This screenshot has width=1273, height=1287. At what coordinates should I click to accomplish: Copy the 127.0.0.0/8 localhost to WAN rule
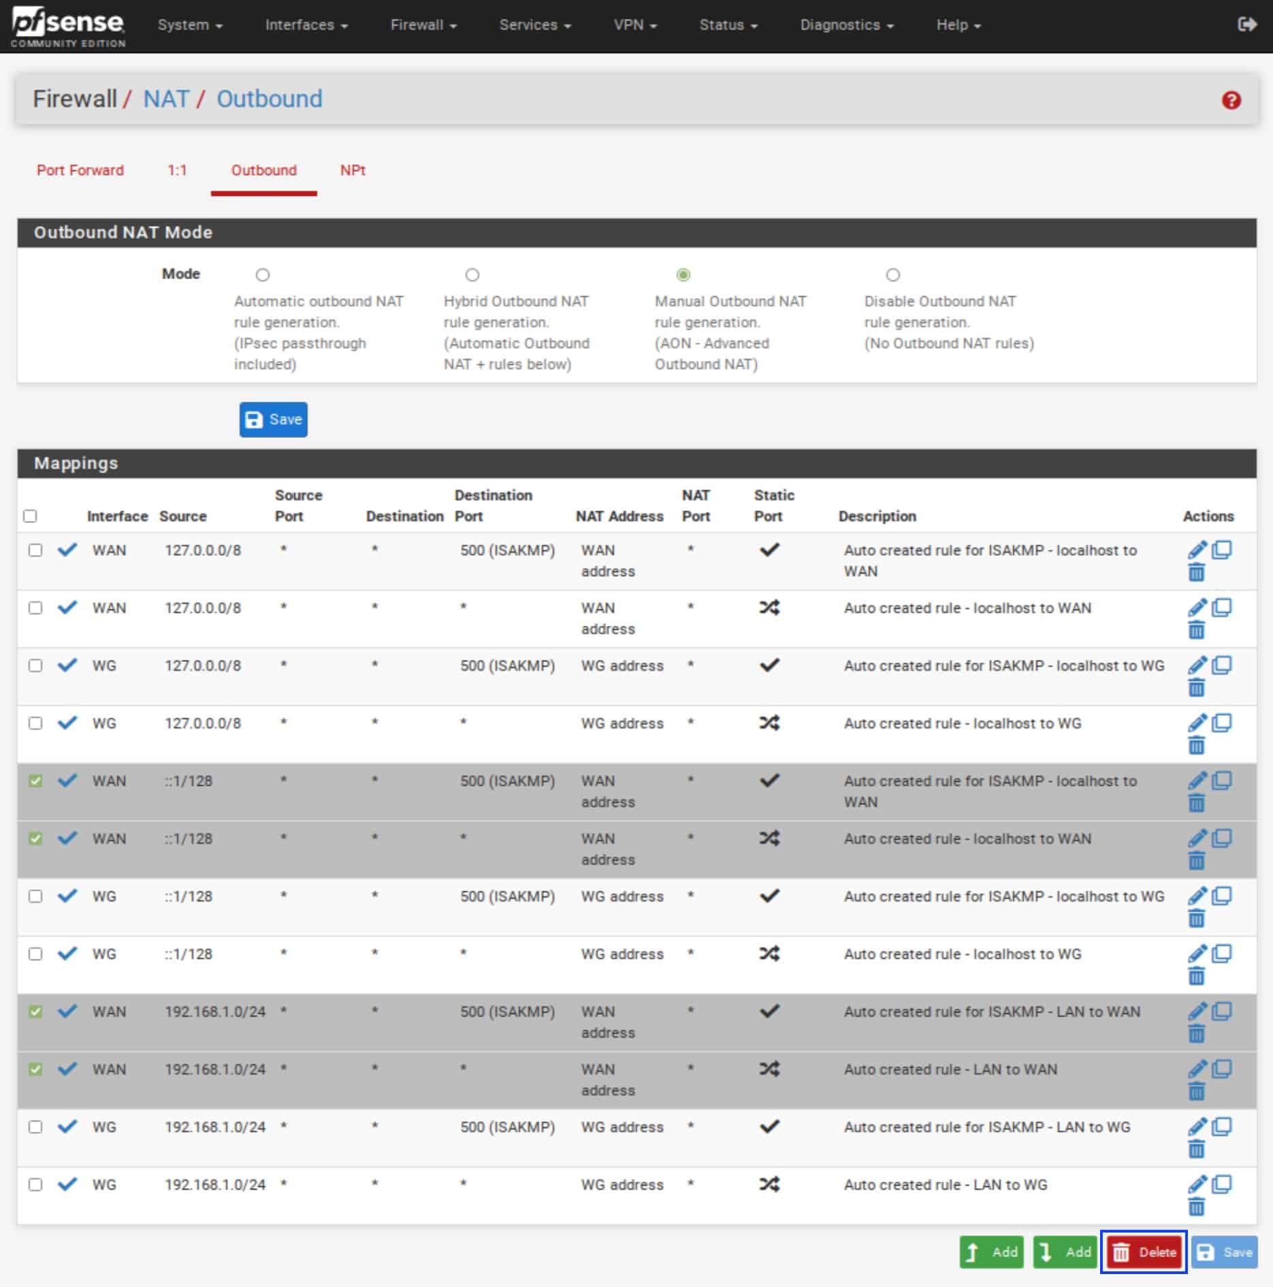point(1222,607)
